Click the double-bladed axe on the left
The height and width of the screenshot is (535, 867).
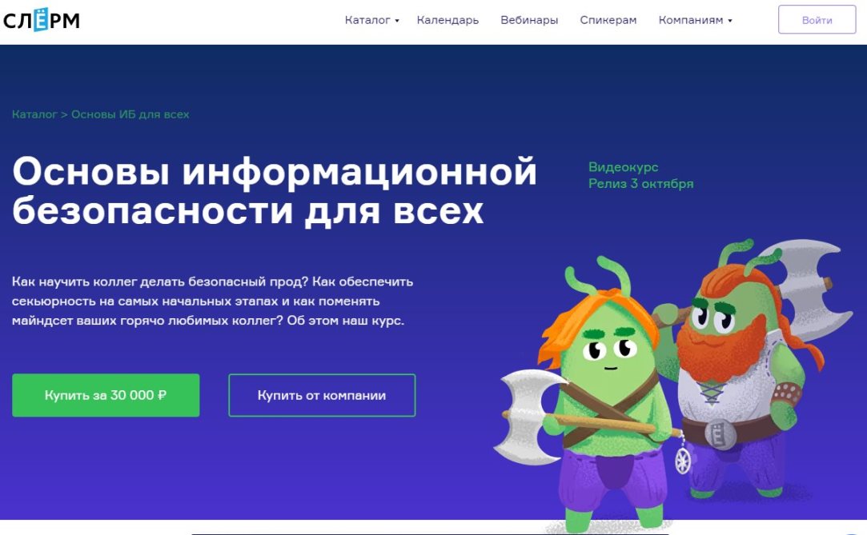528,417
